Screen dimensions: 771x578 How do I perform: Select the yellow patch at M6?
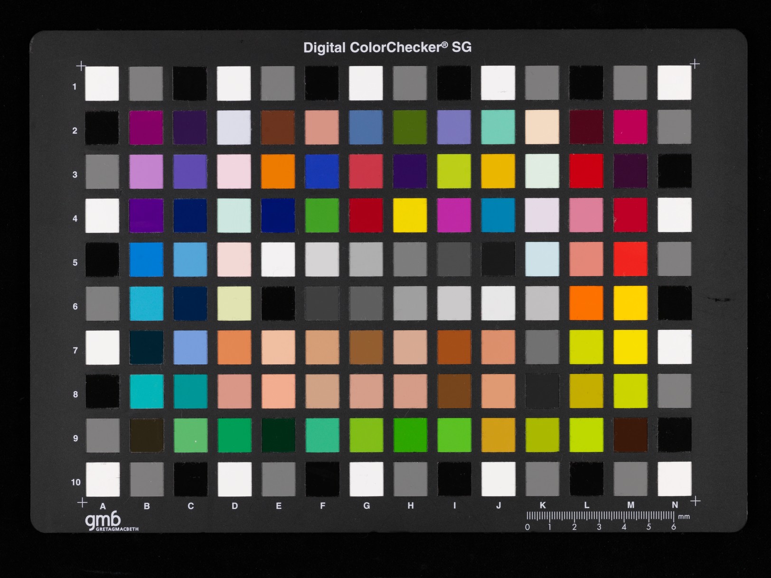pyautogui.click(x=630, y=303)
